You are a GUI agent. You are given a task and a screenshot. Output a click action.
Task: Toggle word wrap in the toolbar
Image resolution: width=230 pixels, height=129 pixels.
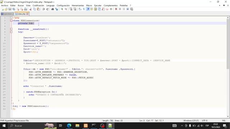(80, 9)
